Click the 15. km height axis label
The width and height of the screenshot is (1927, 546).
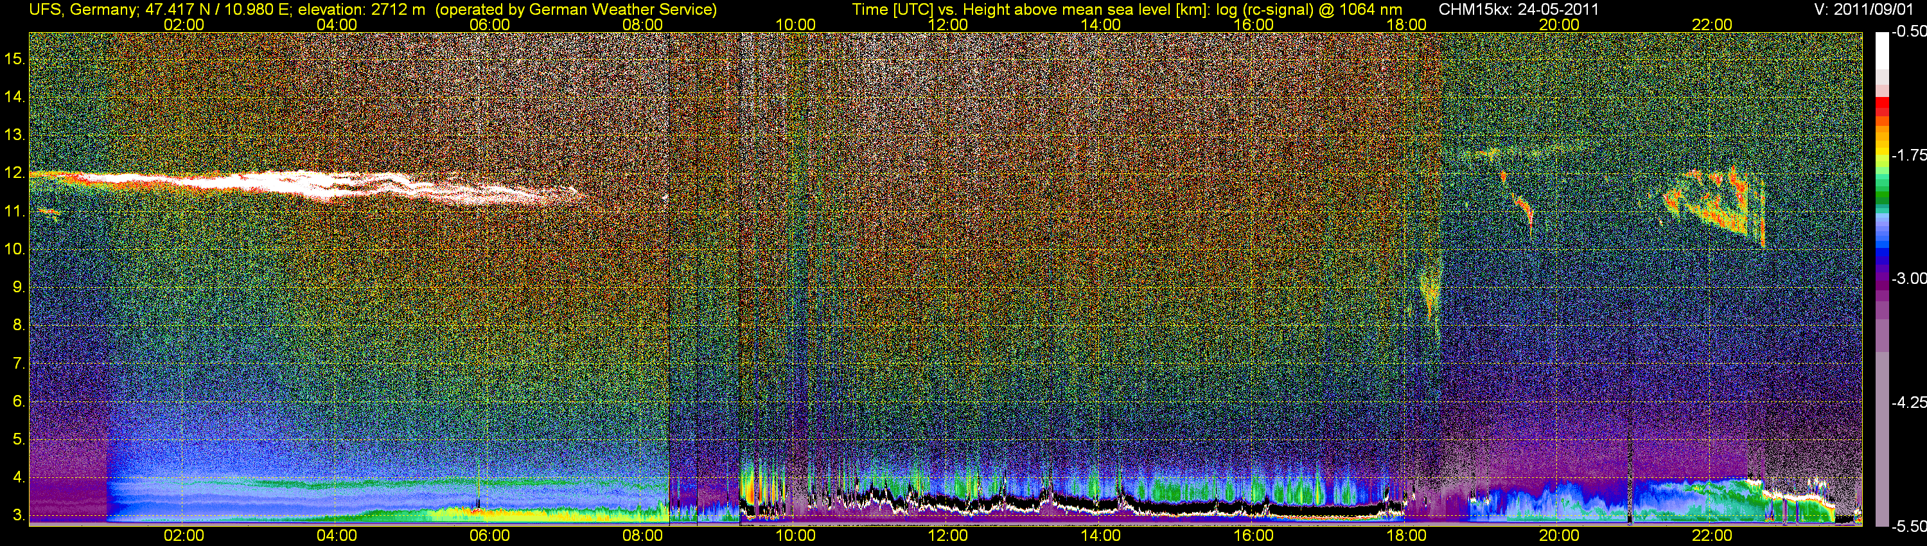tap(14, 58)
